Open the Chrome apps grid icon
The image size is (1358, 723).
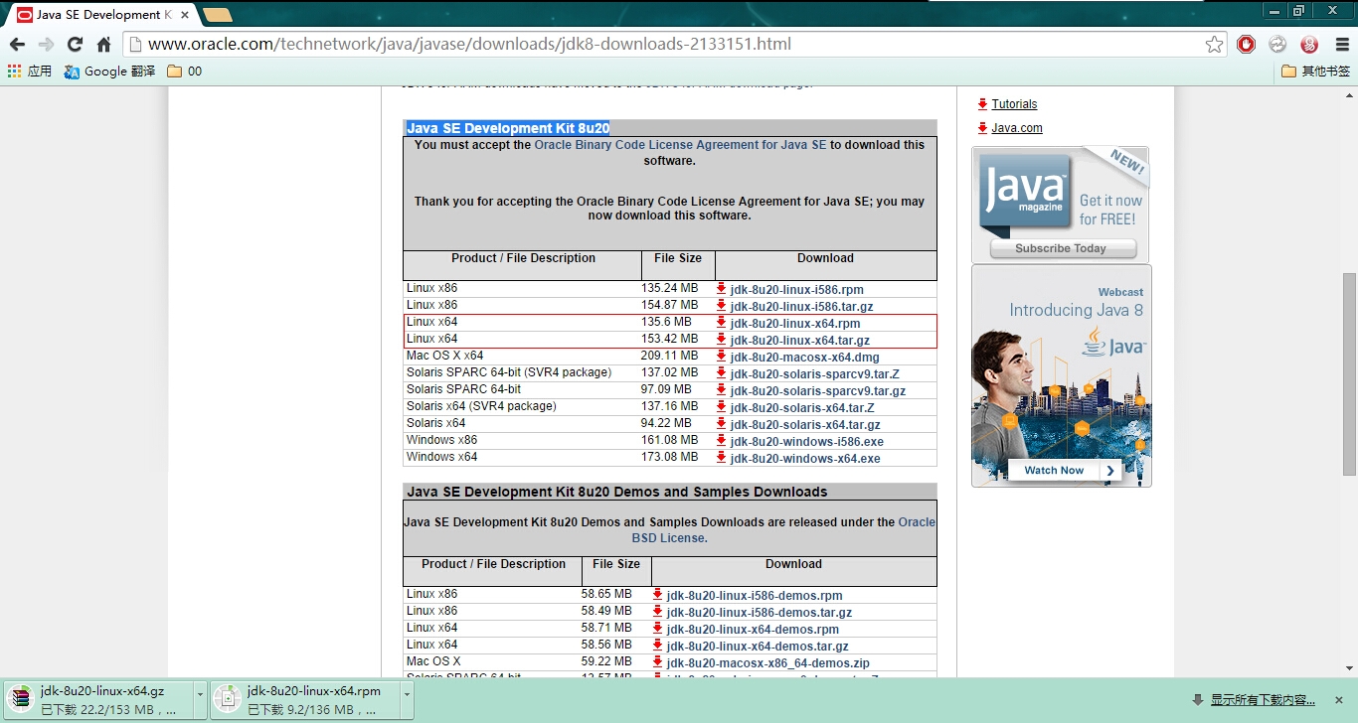point(13,71)
